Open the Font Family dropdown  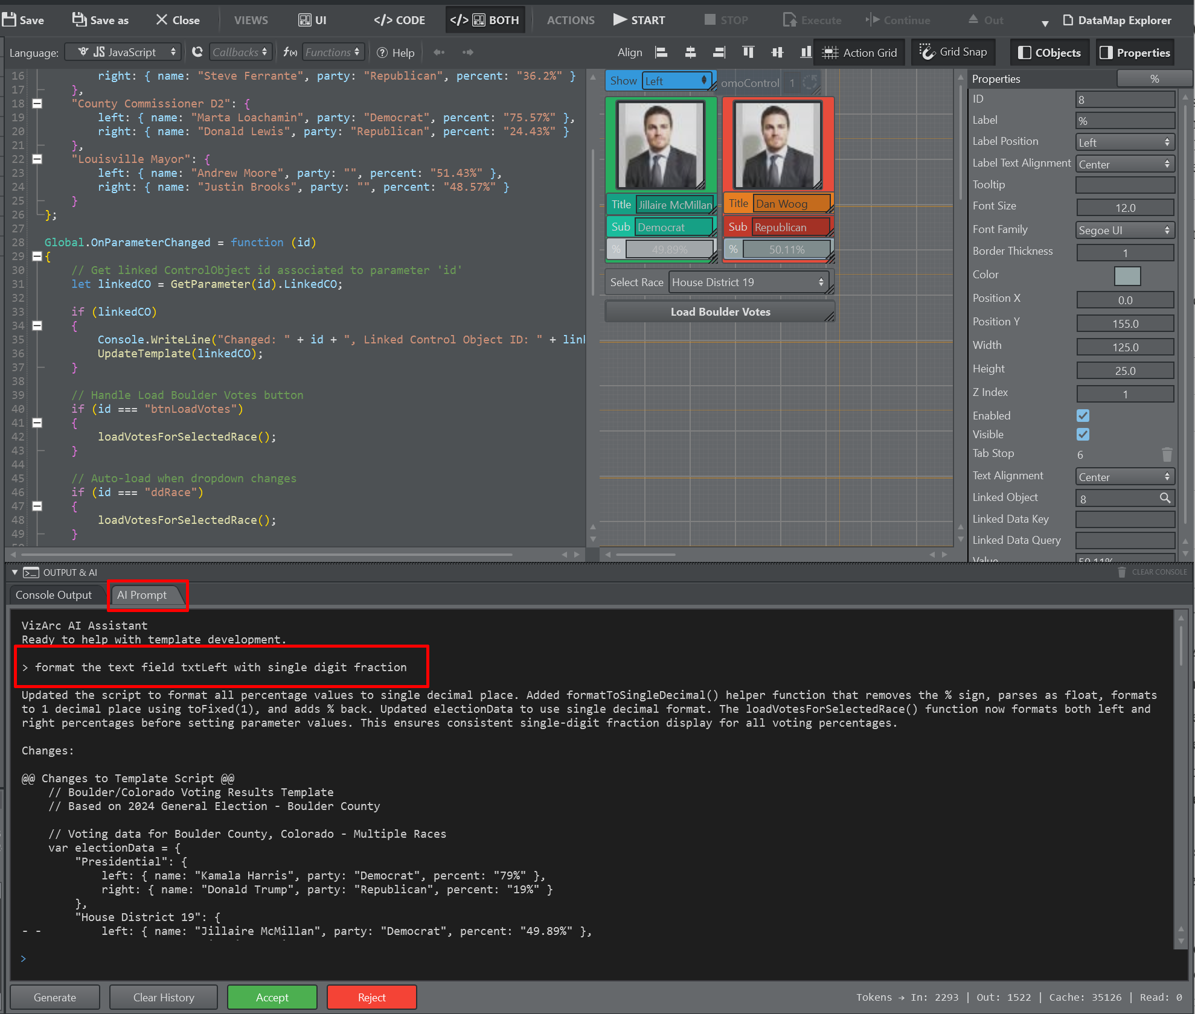point(1124,230)
